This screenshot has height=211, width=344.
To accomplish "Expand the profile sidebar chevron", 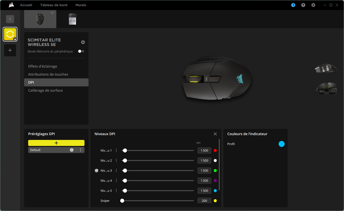I will pyautogui.click(x=10, y=19).
